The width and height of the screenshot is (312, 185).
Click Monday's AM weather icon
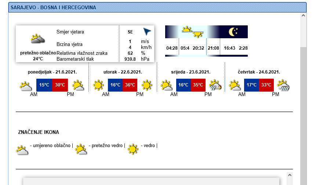26,86
